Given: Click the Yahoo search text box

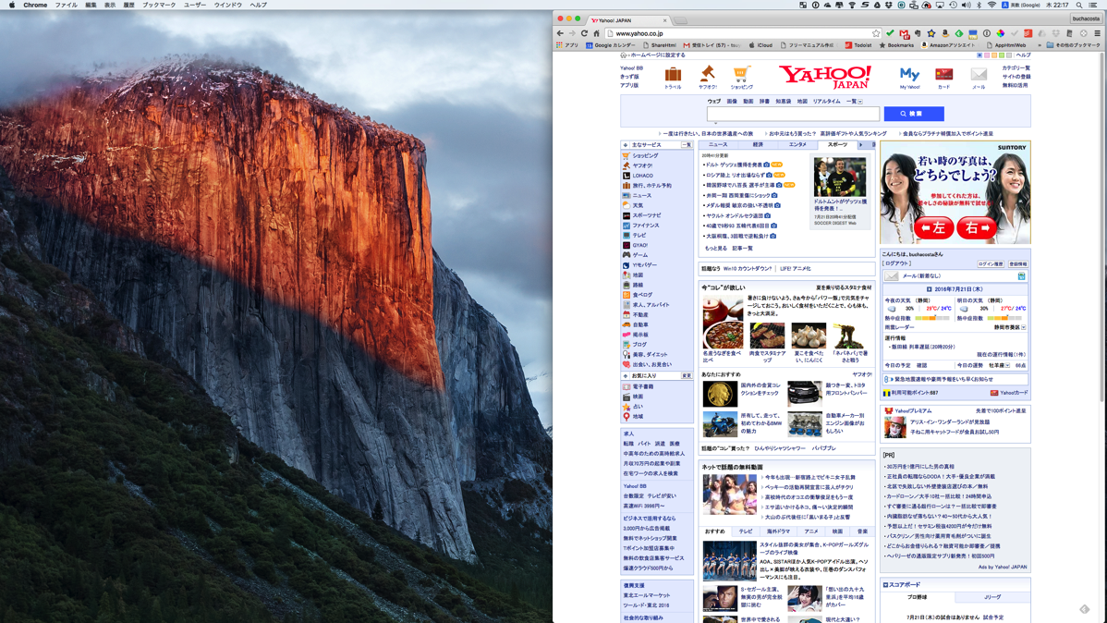Looking at the screenshot, I should point(793,114).
